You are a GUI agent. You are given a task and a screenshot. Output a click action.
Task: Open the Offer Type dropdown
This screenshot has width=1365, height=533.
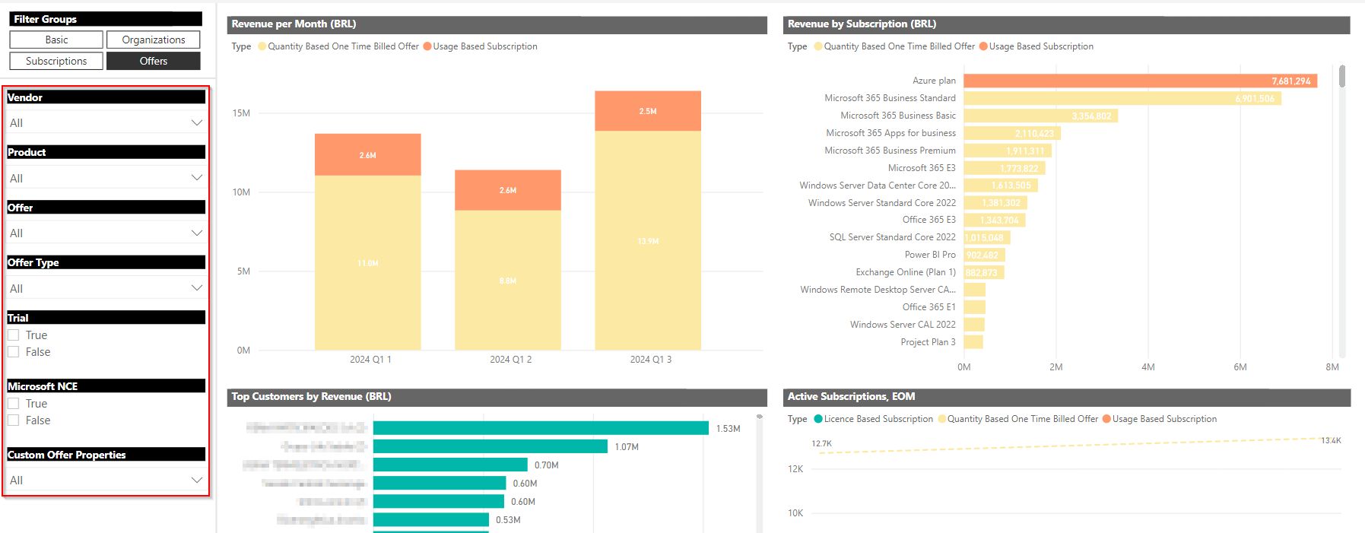(106, 288)
